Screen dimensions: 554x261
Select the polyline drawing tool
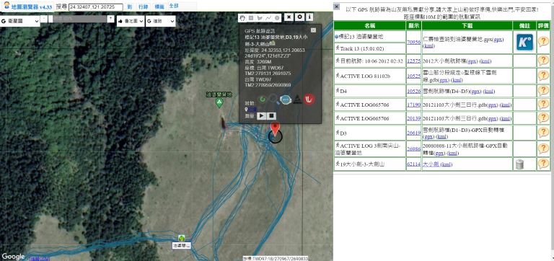point(268,17)
